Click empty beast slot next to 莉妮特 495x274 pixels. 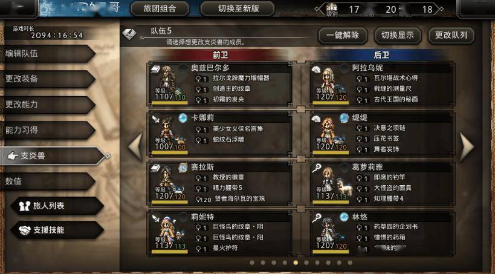coord(183,217)
